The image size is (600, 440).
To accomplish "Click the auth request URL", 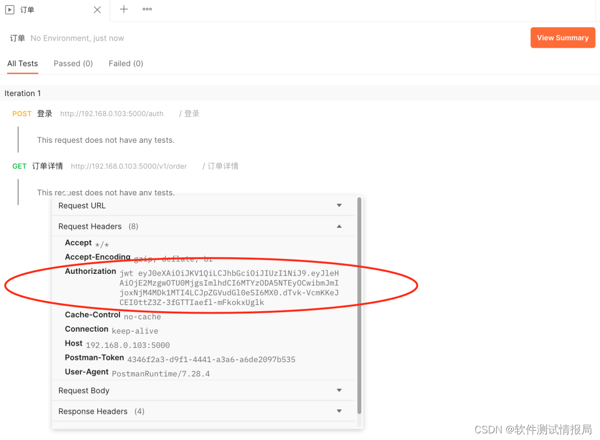I will coord(112,114).
